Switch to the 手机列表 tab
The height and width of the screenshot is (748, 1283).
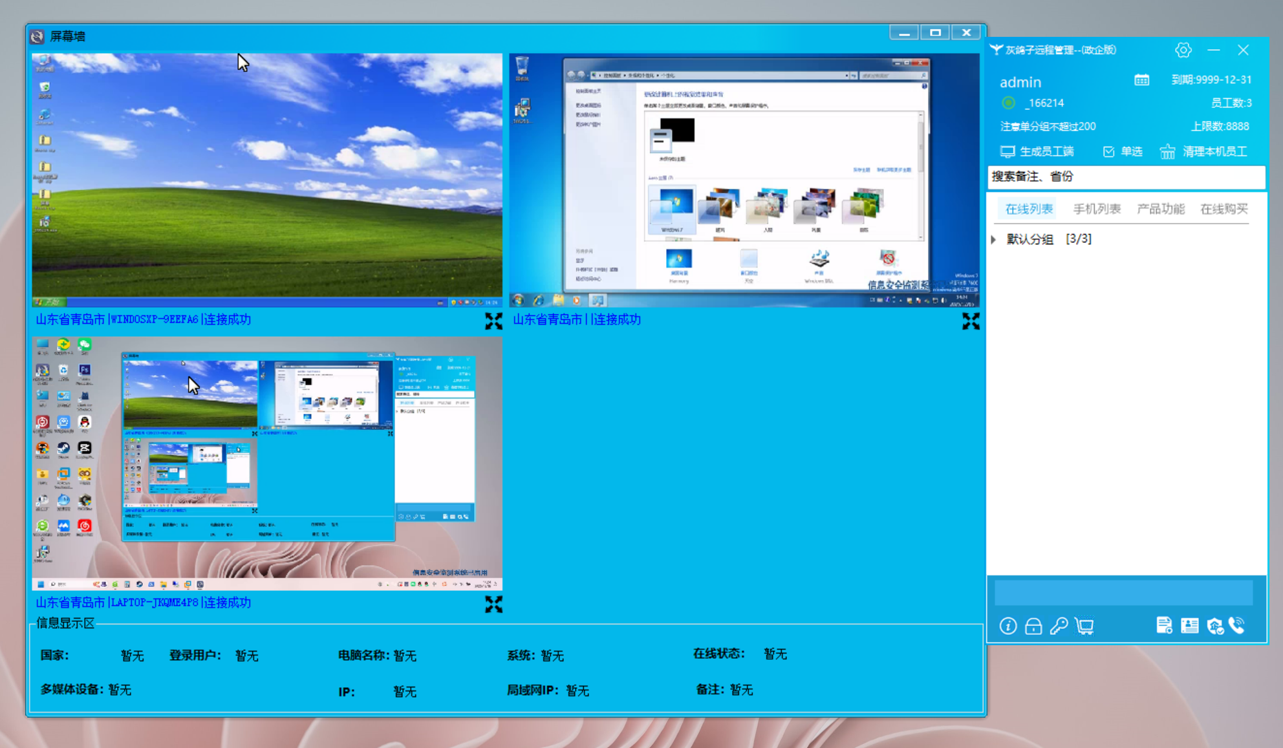(1096, 209)
